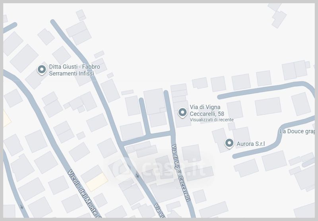Image resolution: width=318 pixels, height=221 pixels.
Task: Open the Ditta Giusti Fabbro Serramenti Infissi label
Action: click(74, 70)
